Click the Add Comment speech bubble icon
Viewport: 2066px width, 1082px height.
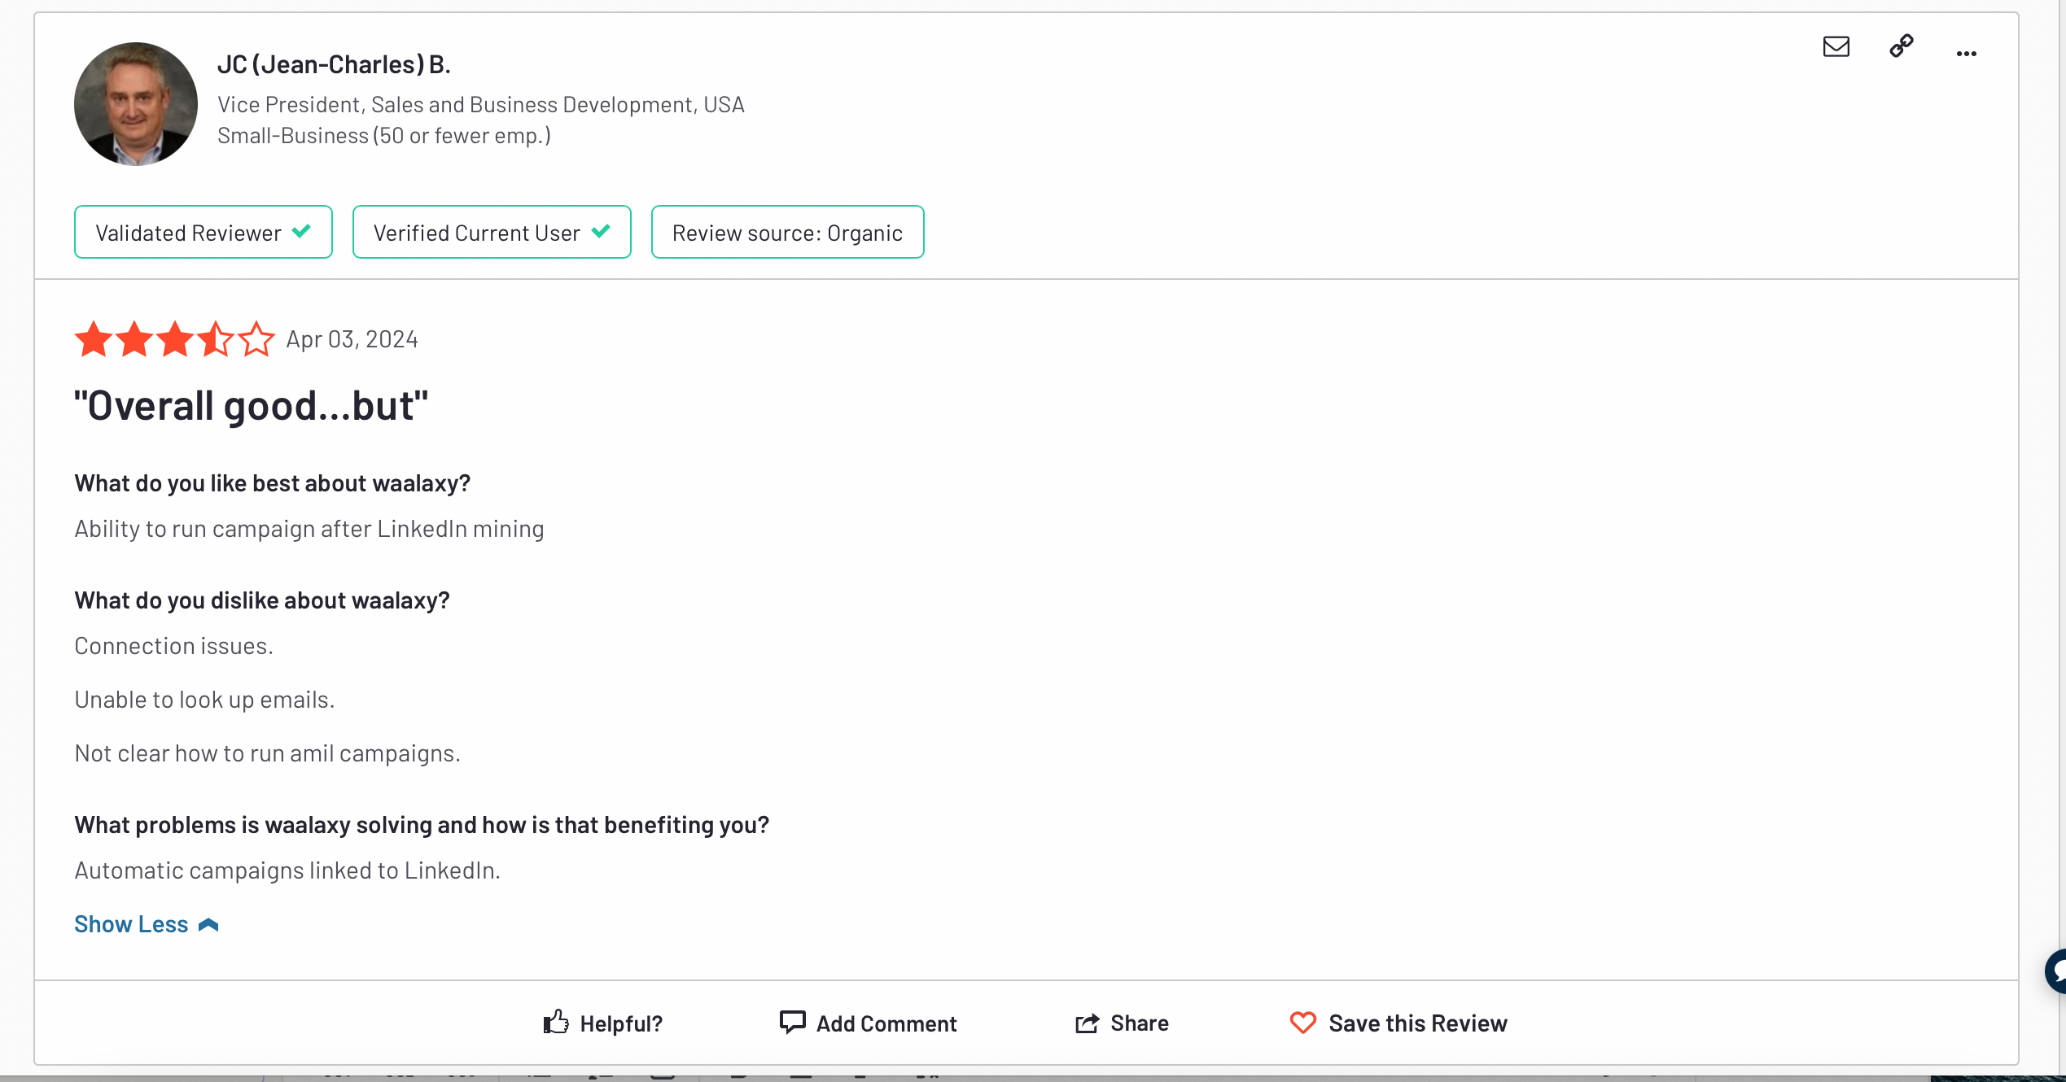tap(792, 1022)
